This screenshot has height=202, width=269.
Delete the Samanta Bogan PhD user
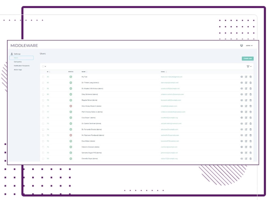point(250,153)
